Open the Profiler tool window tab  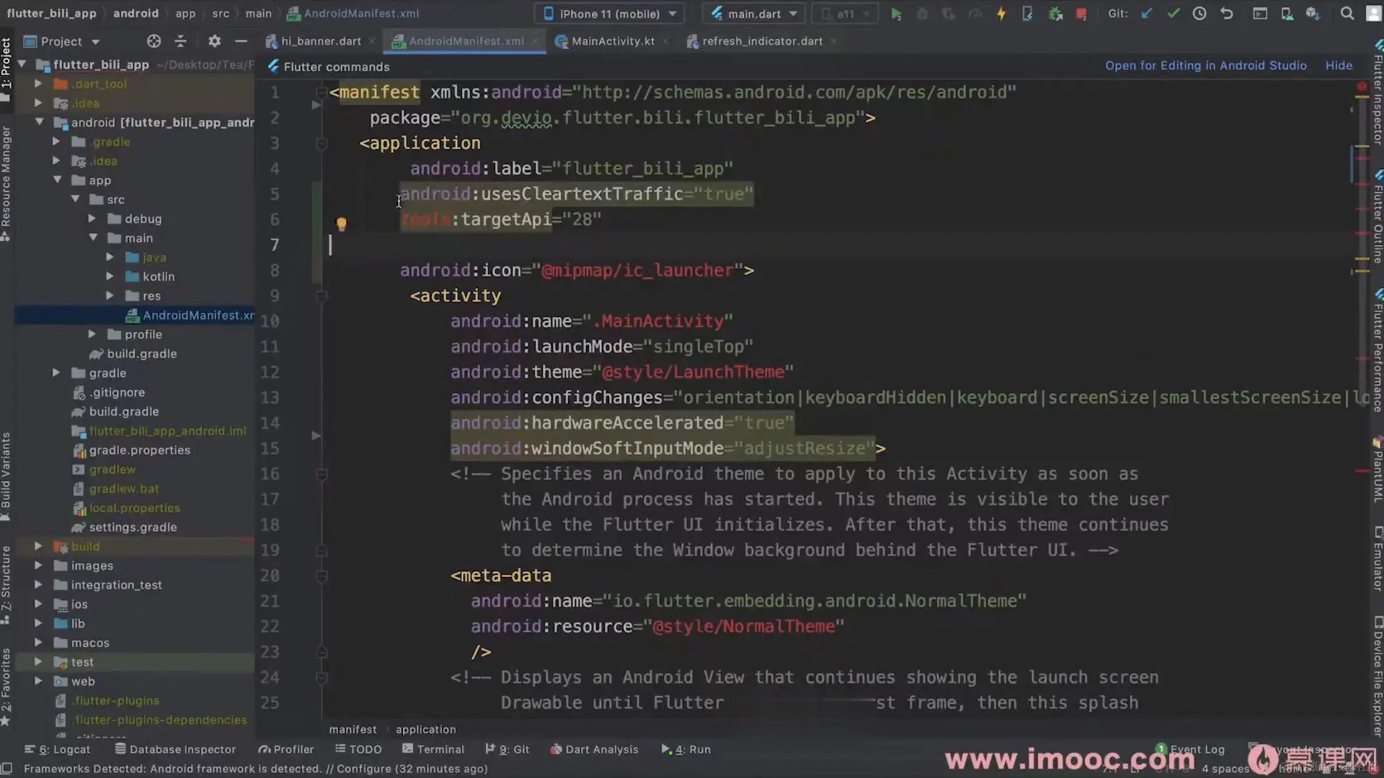point(286,749)
